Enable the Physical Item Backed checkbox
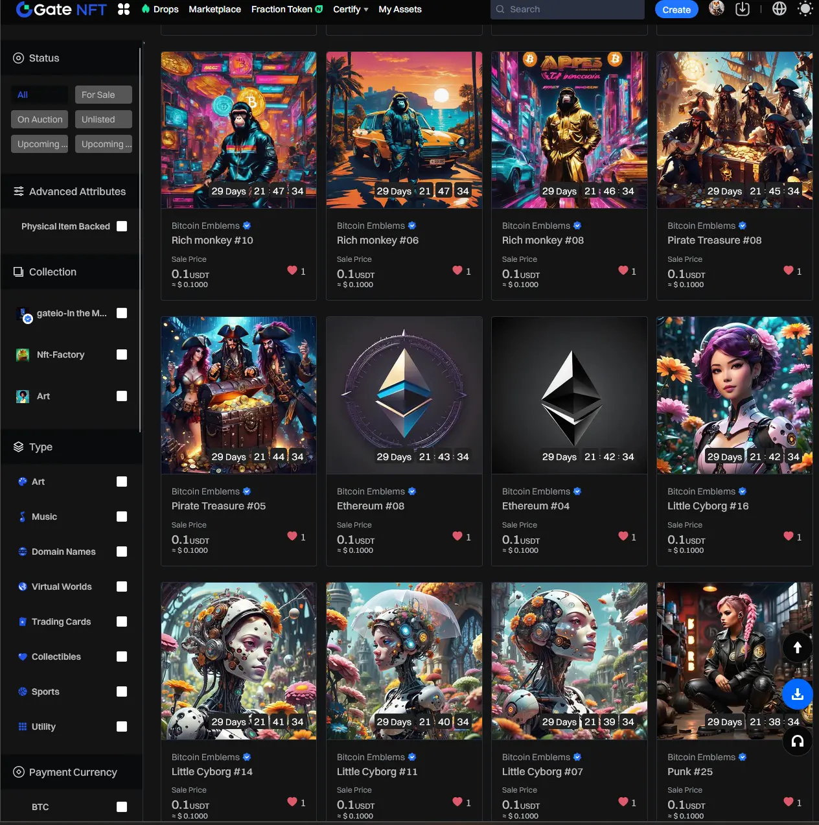The image size is (819, 825). coord(122,226)
